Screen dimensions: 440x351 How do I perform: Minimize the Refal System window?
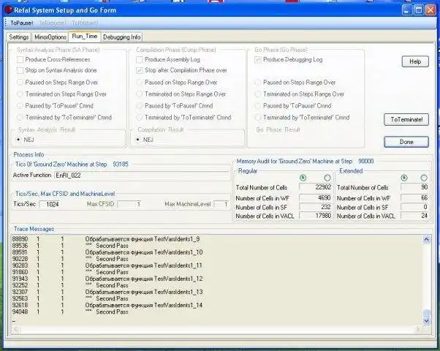[x=406, y=10]
